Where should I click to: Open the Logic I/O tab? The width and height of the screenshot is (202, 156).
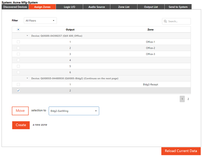click(69, 7)
